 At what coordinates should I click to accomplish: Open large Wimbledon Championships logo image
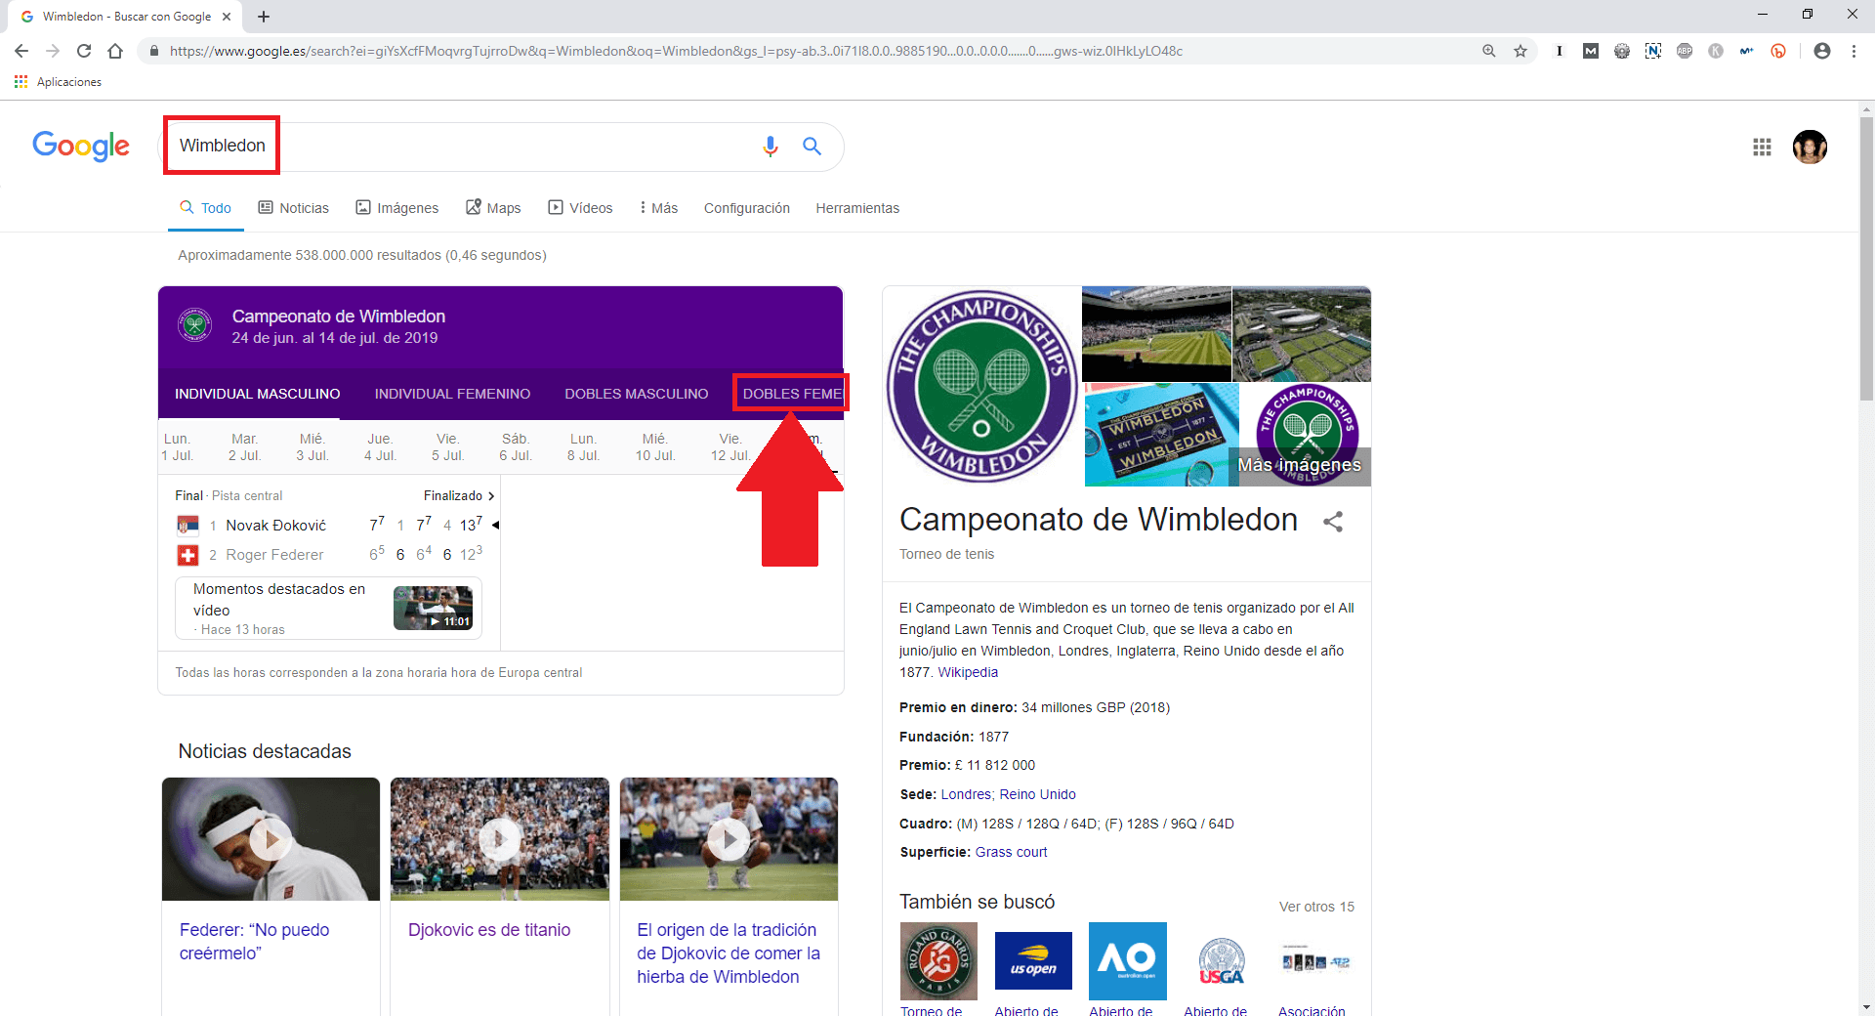[x=982, y=386]
